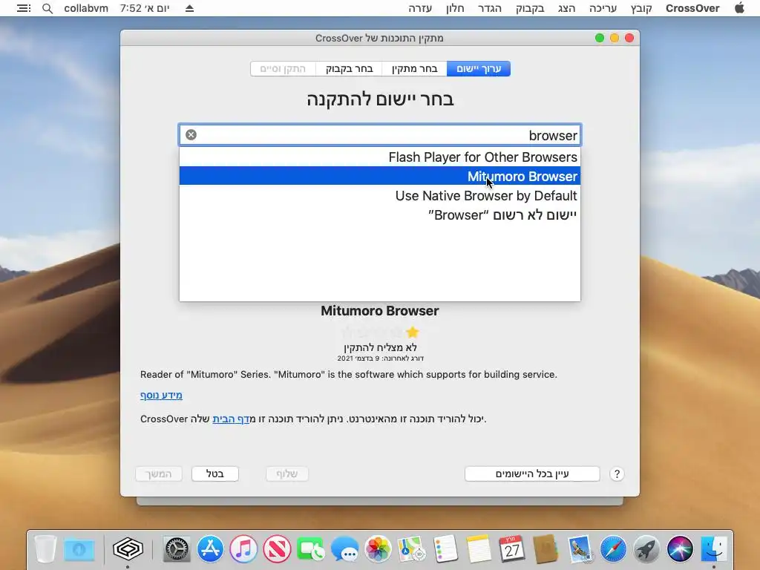The width and height of the screenshot is (760, 570).
Task: Select the התקן וסיים tab
Action: tap(283, 69)
